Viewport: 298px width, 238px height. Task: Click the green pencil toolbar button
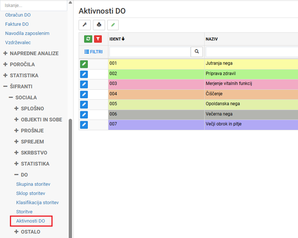[x=113, y=25]
